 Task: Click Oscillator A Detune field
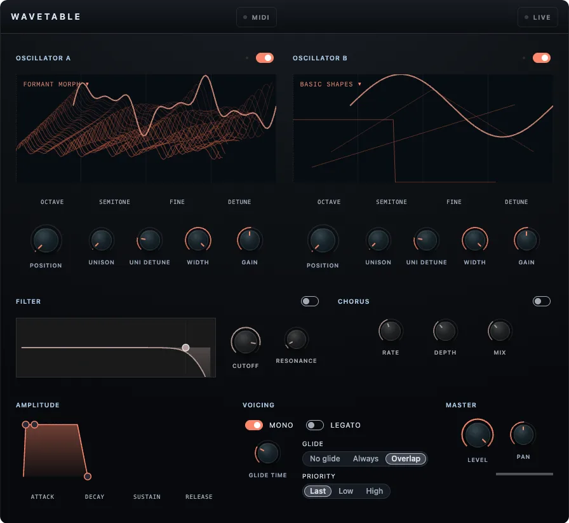click(239, 202)
